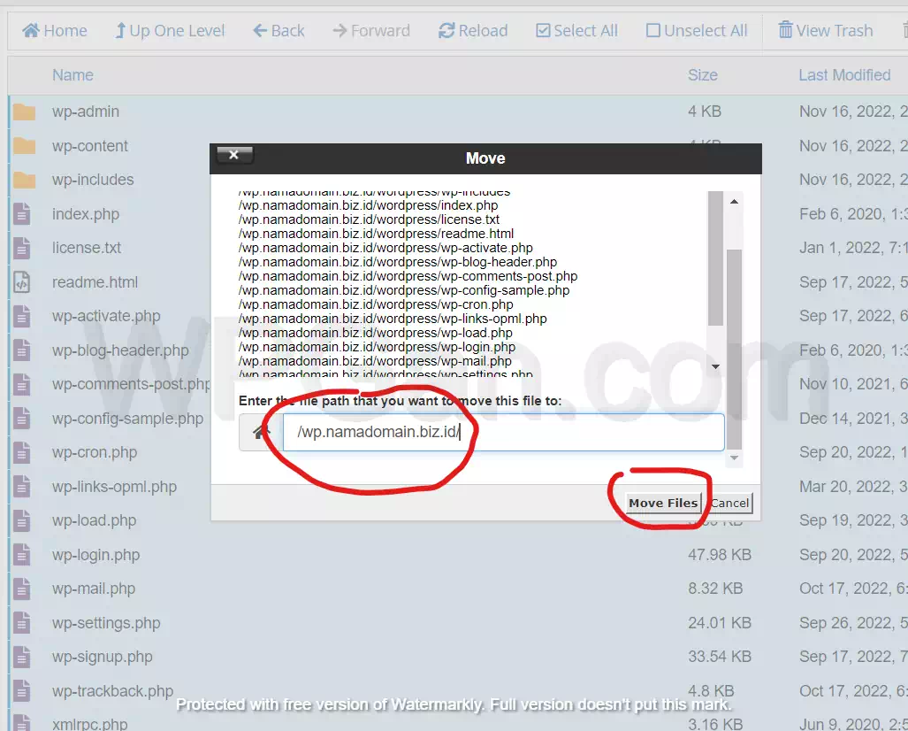The image size is (908, 731).
Task: Click the wp-activate.php file icon
Action: coord(22,316)
